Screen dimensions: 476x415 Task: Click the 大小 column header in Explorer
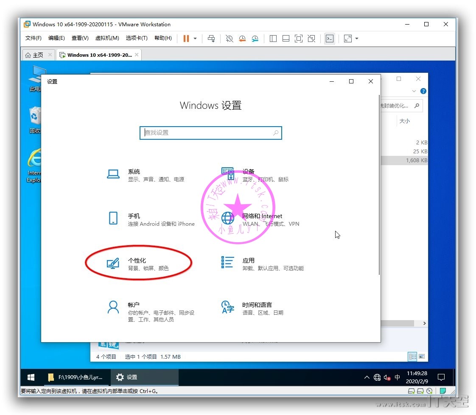(404, 121)
